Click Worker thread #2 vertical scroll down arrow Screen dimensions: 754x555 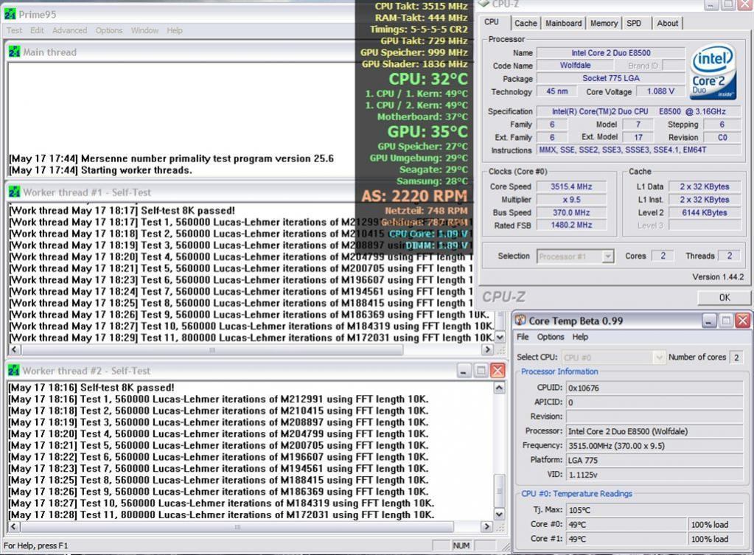500,514
